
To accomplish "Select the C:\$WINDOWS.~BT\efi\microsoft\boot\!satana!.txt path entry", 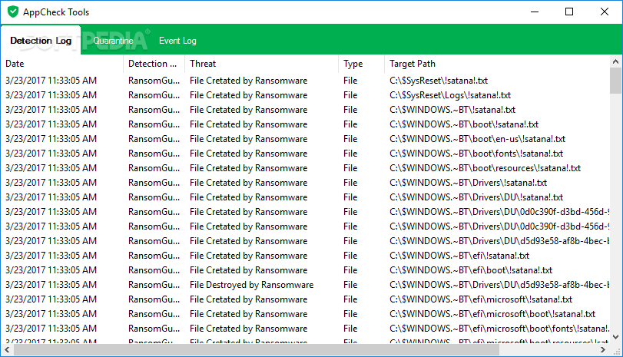I will coord(492,314).
